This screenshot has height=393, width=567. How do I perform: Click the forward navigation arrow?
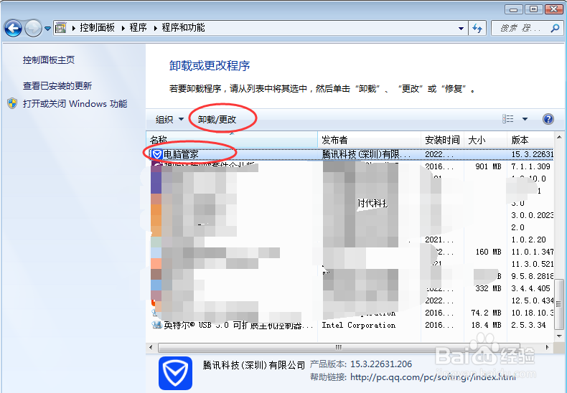click(x=33, y=28)
